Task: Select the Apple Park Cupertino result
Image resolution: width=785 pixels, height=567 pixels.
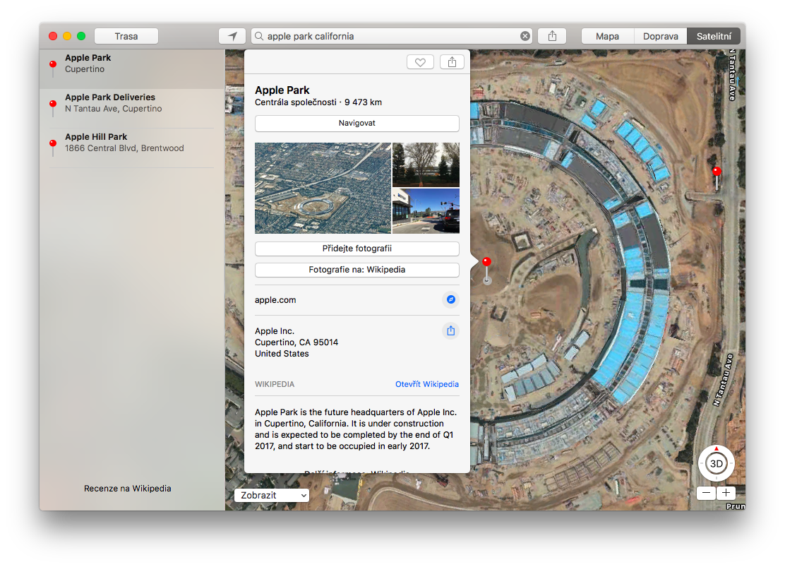Action: 132,69
